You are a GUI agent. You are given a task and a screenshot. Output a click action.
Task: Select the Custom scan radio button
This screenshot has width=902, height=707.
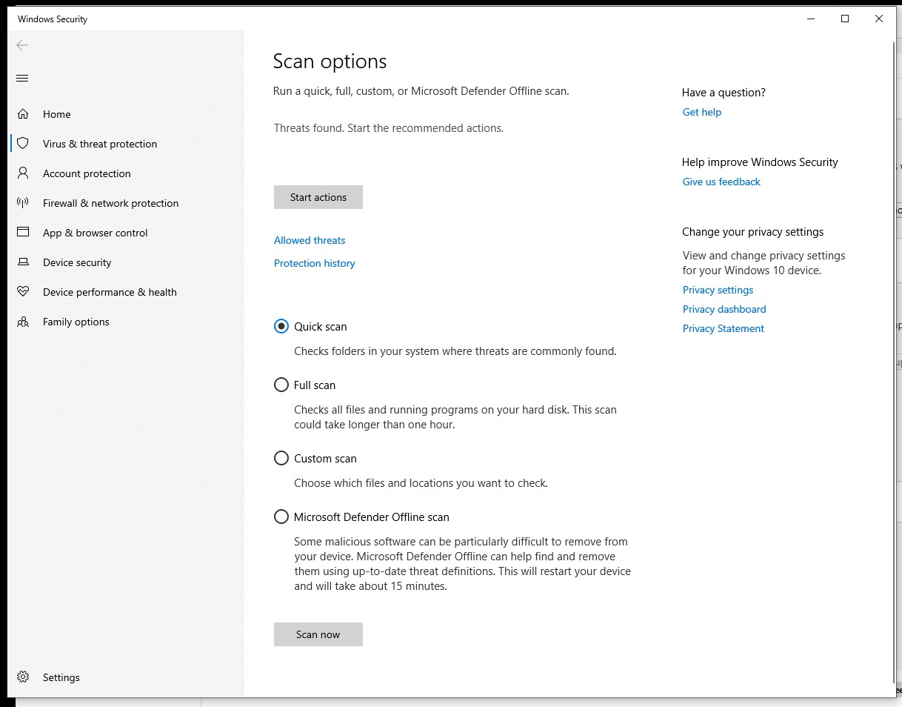click(281, 458)
